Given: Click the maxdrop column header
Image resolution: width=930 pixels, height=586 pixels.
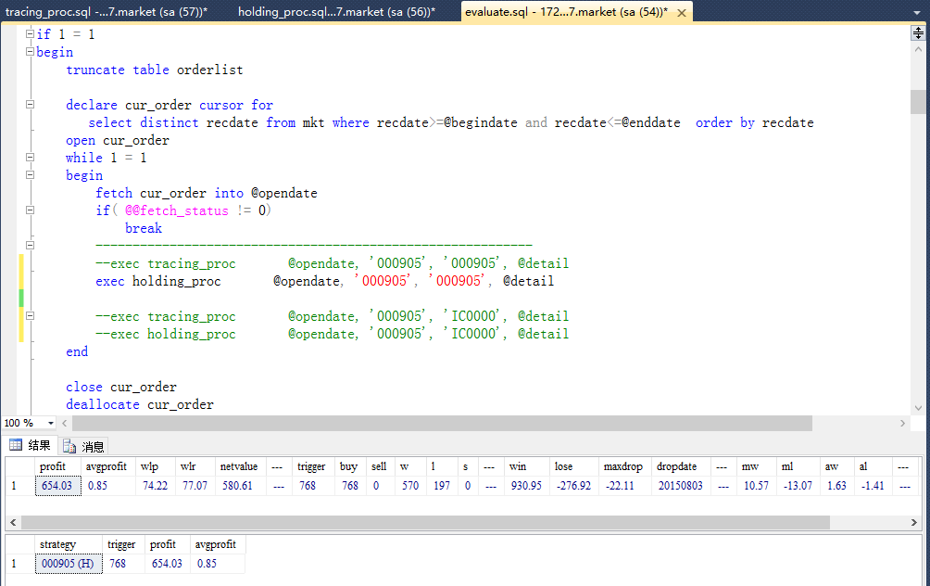Looking at the screenshot, I should coord(622,466).
